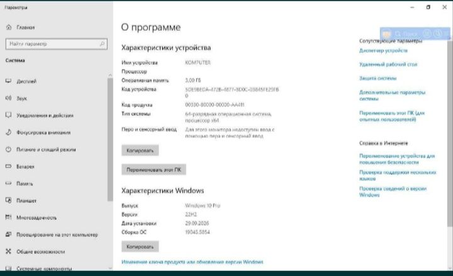Viewport: 453px width, 276px height.
Task: Click Копировать under device specifications
Action: pos(140,151)
